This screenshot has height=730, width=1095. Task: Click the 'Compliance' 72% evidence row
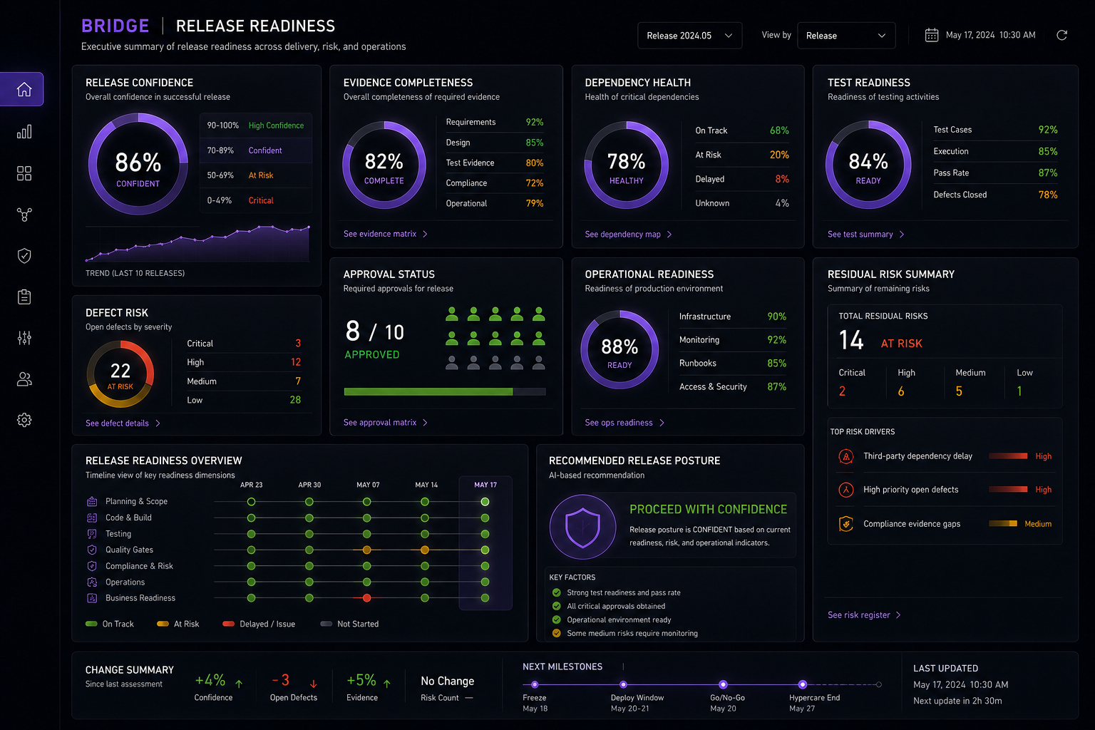click(495, 183)
